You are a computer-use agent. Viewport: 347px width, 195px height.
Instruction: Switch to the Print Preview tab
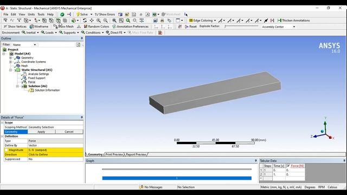(114, 154)
